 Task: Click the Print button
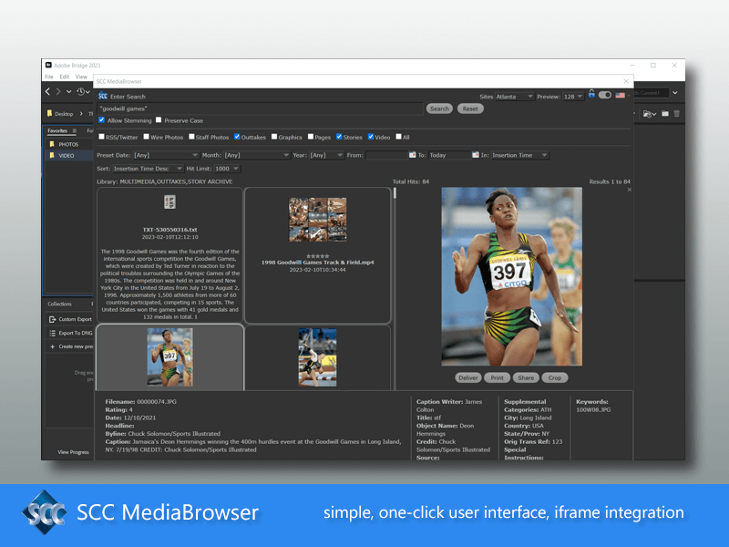pos(497,377)
